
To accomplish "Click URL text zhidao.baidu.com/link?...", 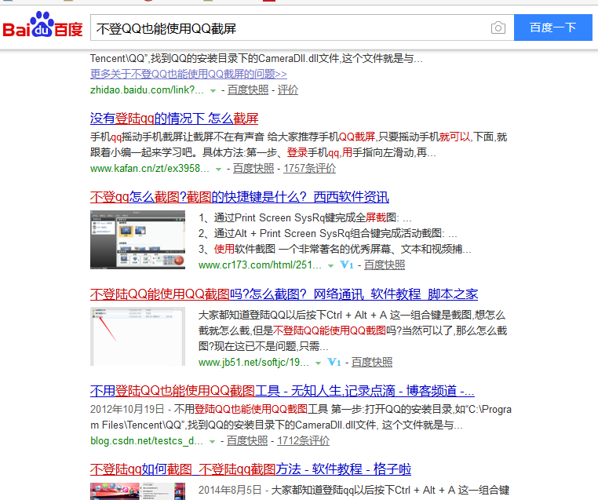I will [x=148, y=90].
